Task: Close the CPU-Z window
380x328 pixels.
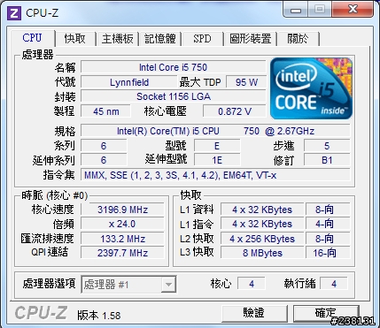Action: point(353,10)
